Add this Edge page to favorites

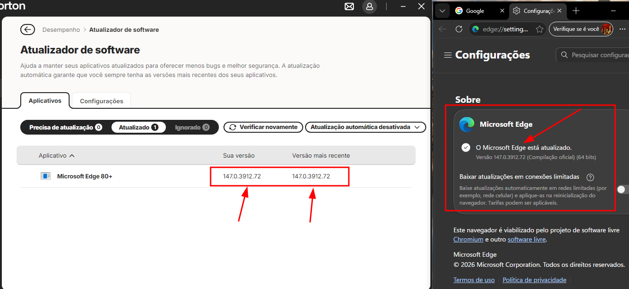pyautogui.click(x=539, y=29)
